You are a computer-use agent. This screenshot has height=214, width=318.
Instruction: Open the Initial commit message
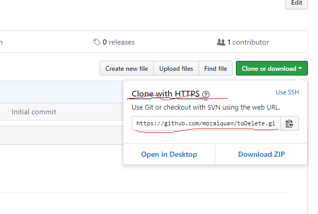[x=34, y=112]
